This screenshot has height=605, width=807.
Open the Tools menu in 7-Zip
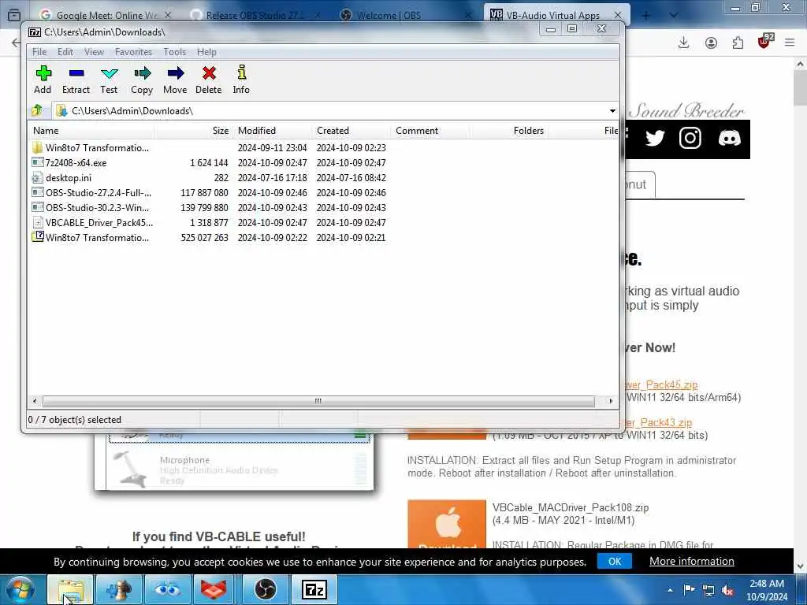[x=174, y=52]
